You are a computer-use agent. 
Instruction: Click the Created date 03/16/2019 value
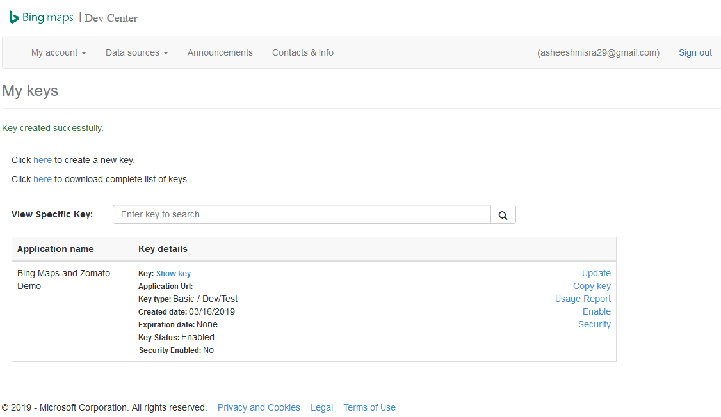pos(212,312)
